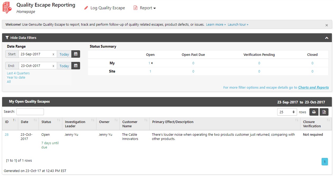Clear the Start date field
This screenshot has width=334, height=177.
53,54
